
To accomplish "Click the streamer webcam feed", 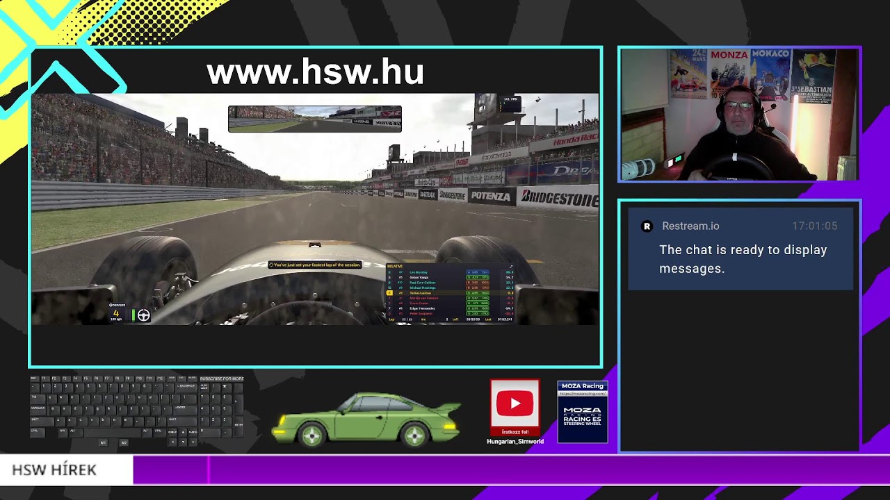I will 740,115.
